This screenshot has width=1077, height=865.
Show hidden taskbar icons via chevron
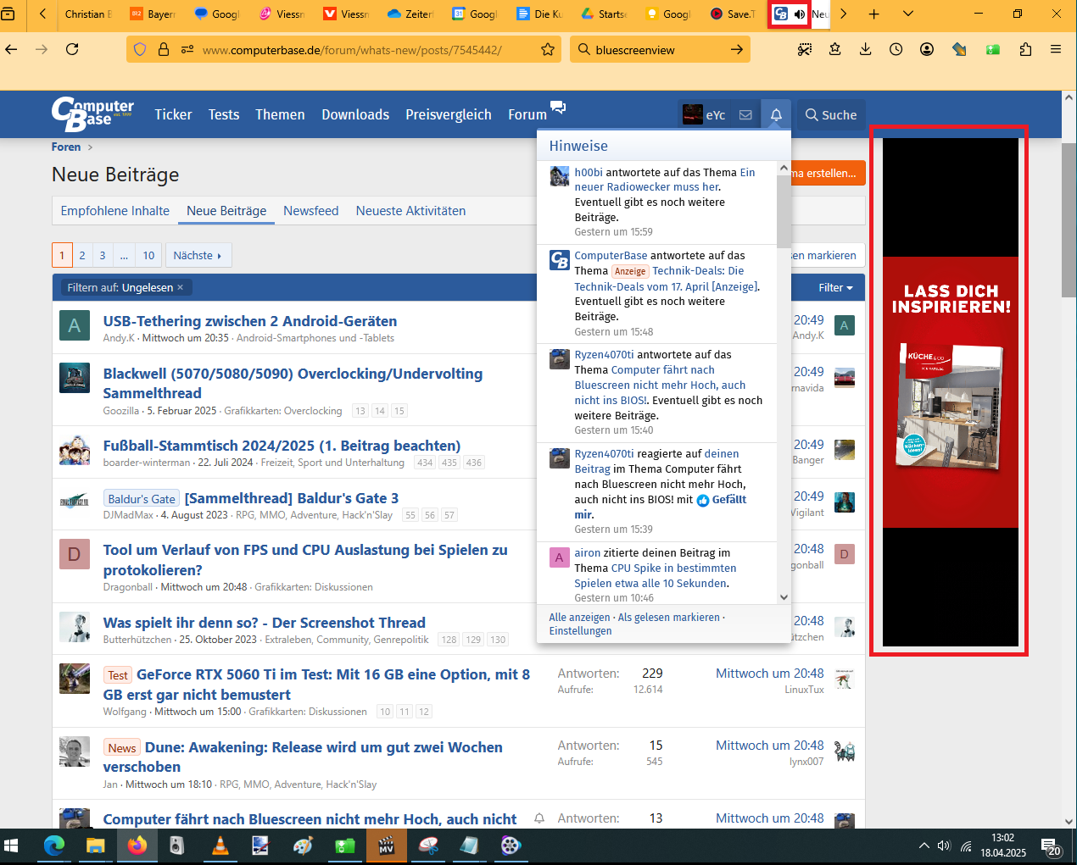click(924, 845)
